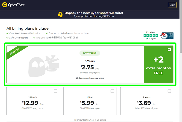
Task: Click the '45-day money-back guarantee' text
Action: click(x=90, y=78)
